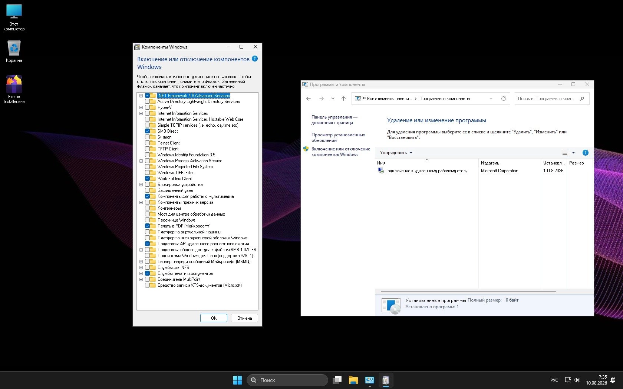The height and width of the screenshot is (389, 623).
Task: Uncheck the SMB Direct component
Action: point(147,131)
